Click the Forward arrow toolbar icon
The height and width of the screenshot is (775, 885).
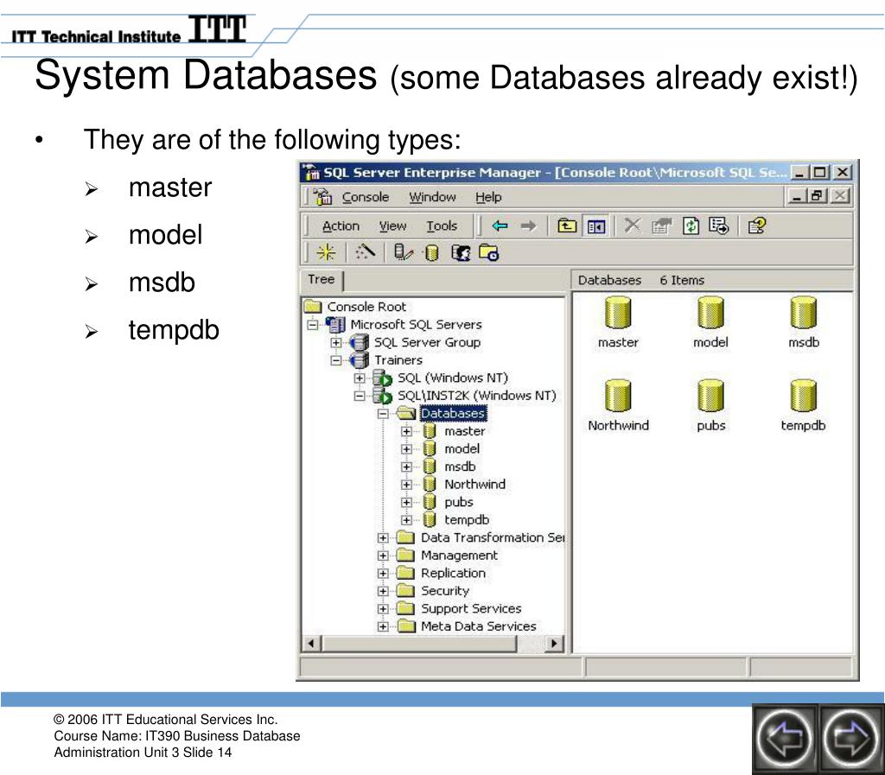pyautogui.click(x=528, y=226)
